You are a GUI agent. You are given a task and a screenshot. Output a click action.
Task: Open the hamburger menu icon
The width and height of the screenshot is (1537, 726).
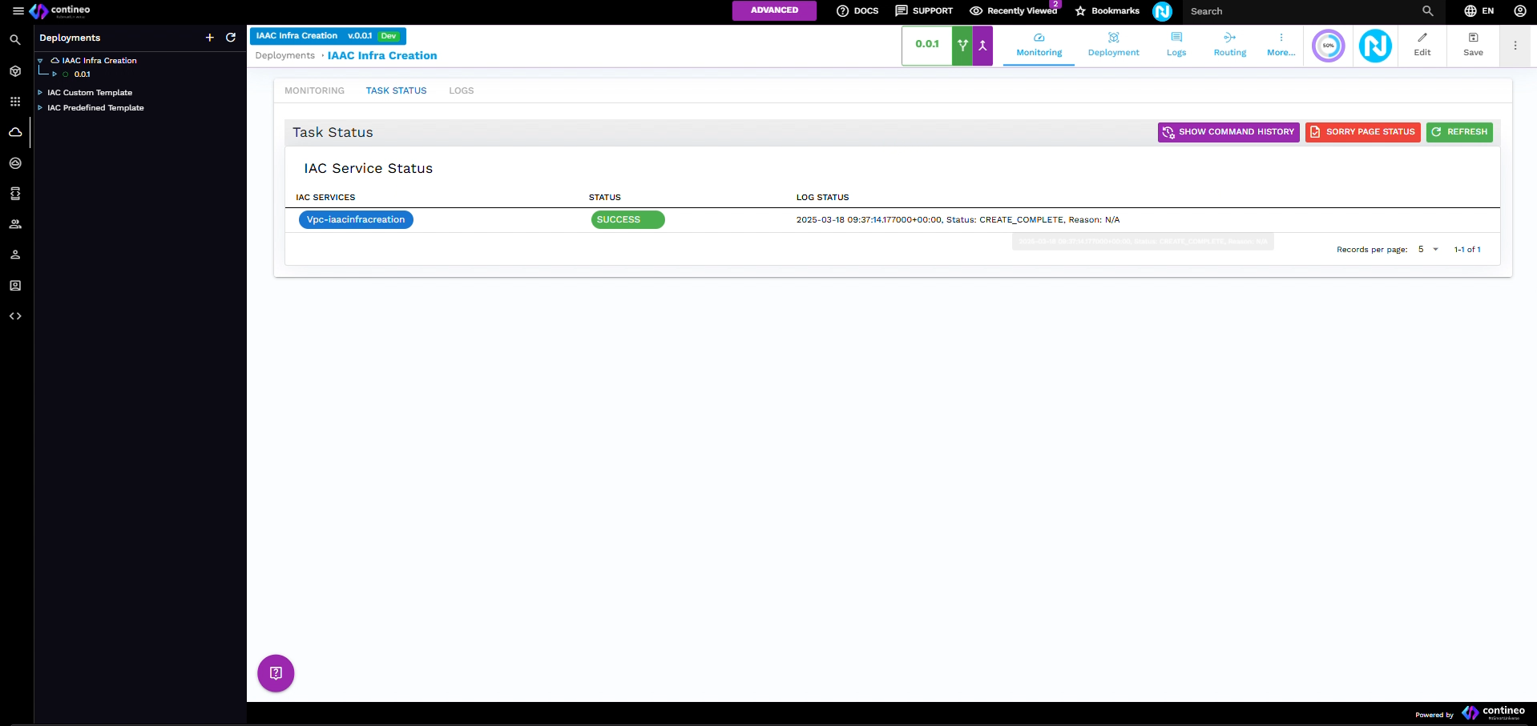18,11
